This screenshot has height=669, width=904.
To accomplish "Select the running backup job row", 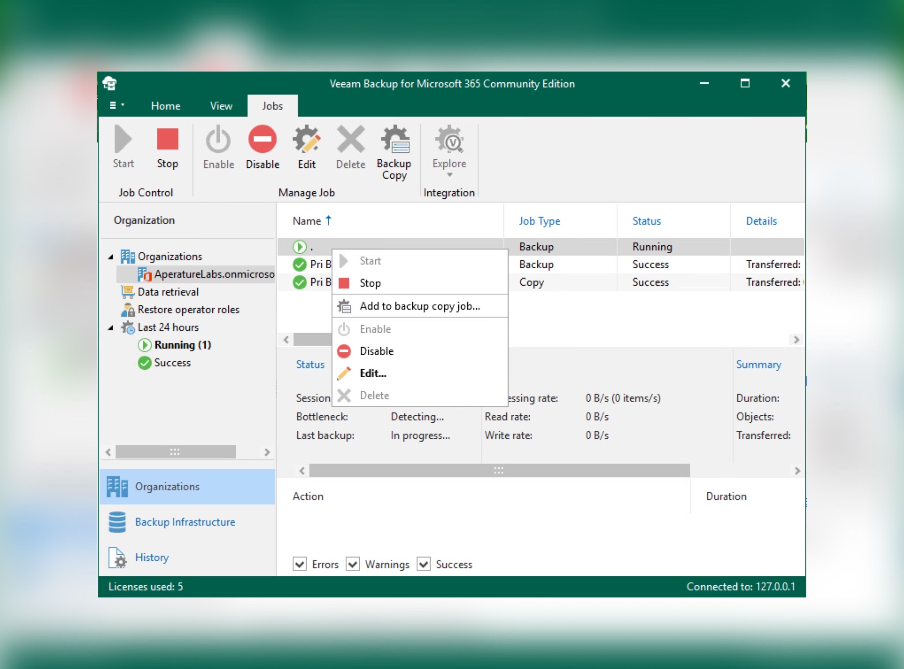I will point(541,246).
